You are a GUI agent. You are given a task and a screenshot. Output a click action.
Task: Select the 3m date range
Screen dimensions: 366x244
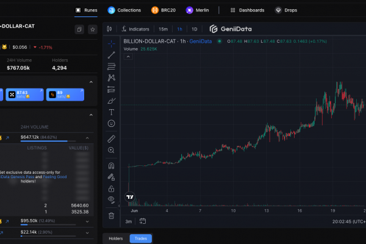pos(128,221)
